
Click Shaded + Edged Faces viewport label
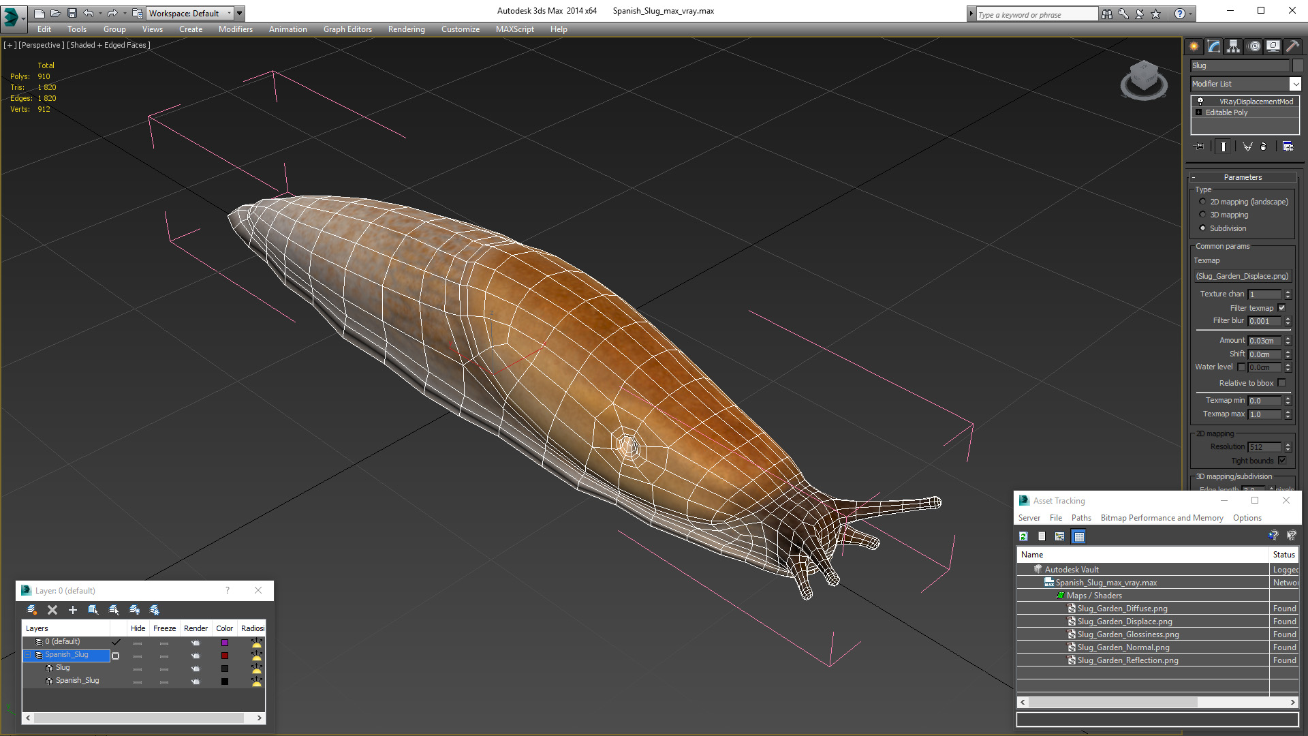(108, 45)
